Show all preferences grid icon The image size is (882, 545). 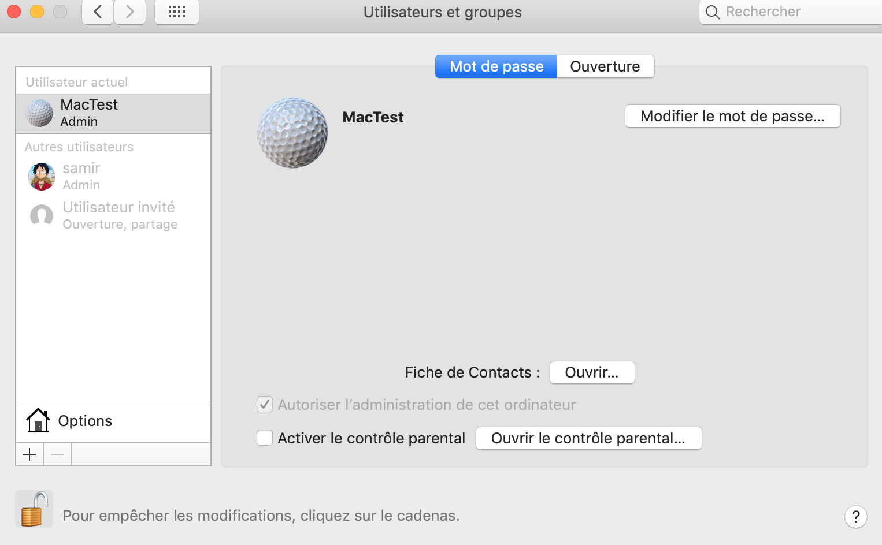(177, 12)
